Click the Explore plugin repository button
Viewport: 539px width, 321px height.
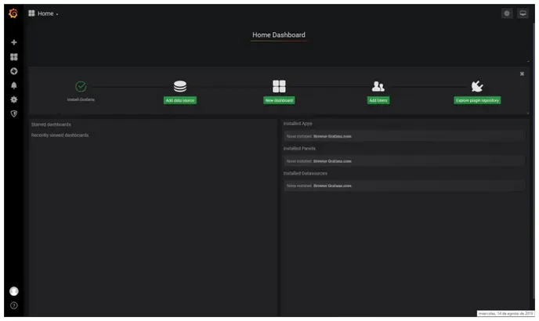[x=477, y=100]
